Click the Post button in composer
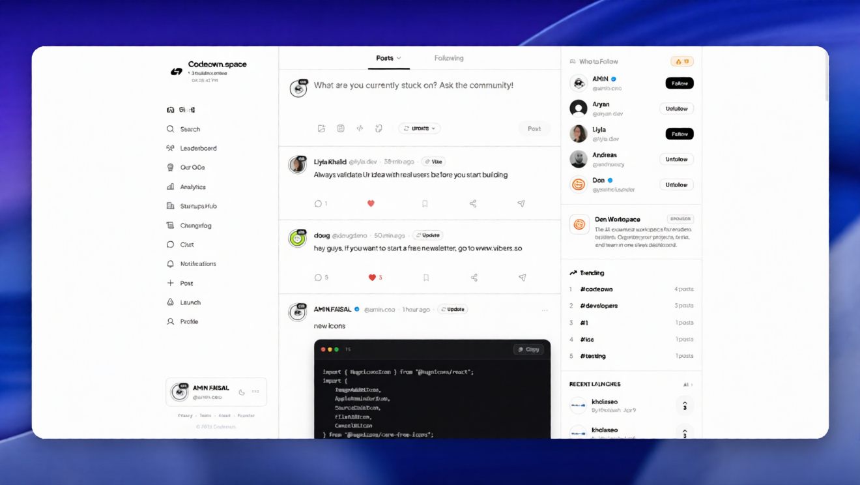The width and height of the screenshot is (860, 485). 534,128
